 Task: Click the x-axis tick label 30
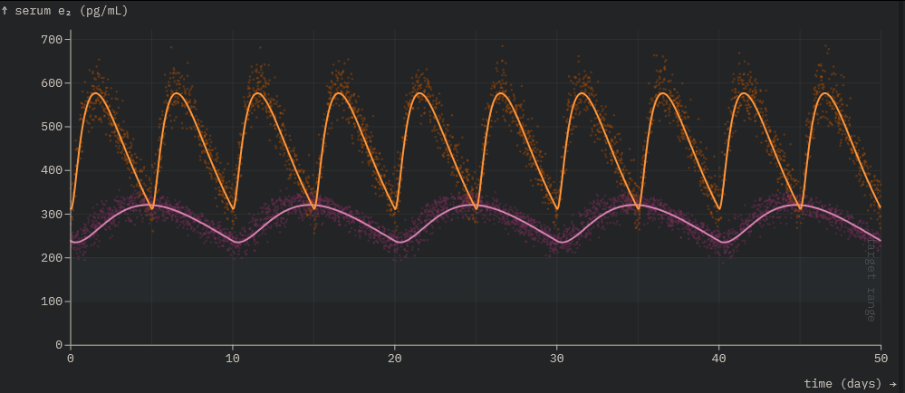[x=557, y=358]
